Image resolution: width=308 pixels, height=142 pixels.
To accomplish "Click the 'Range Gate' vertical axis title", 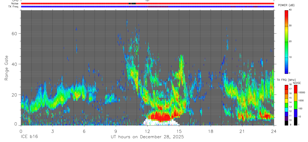I will pos(6,68).
